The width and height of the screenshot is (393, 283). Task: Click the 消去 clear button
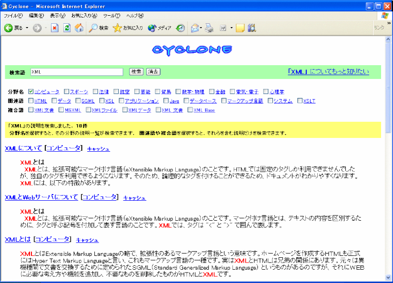tap(153, 72)
